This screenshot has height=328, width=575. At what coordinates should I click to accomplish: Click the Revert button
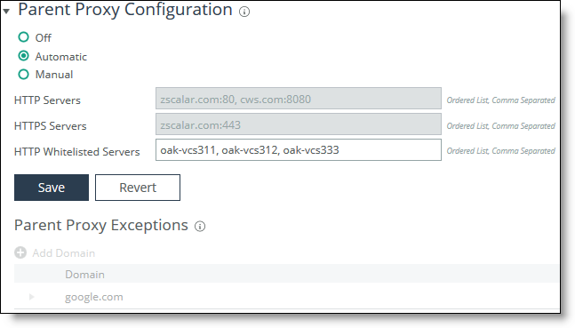138,188
